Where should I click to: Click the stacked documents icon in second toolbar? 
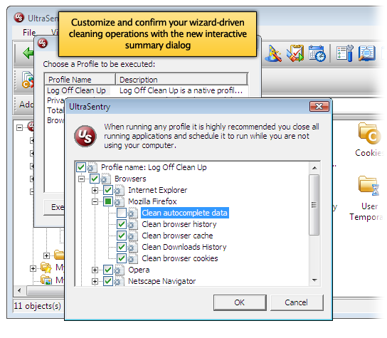[x=28, y=80]
